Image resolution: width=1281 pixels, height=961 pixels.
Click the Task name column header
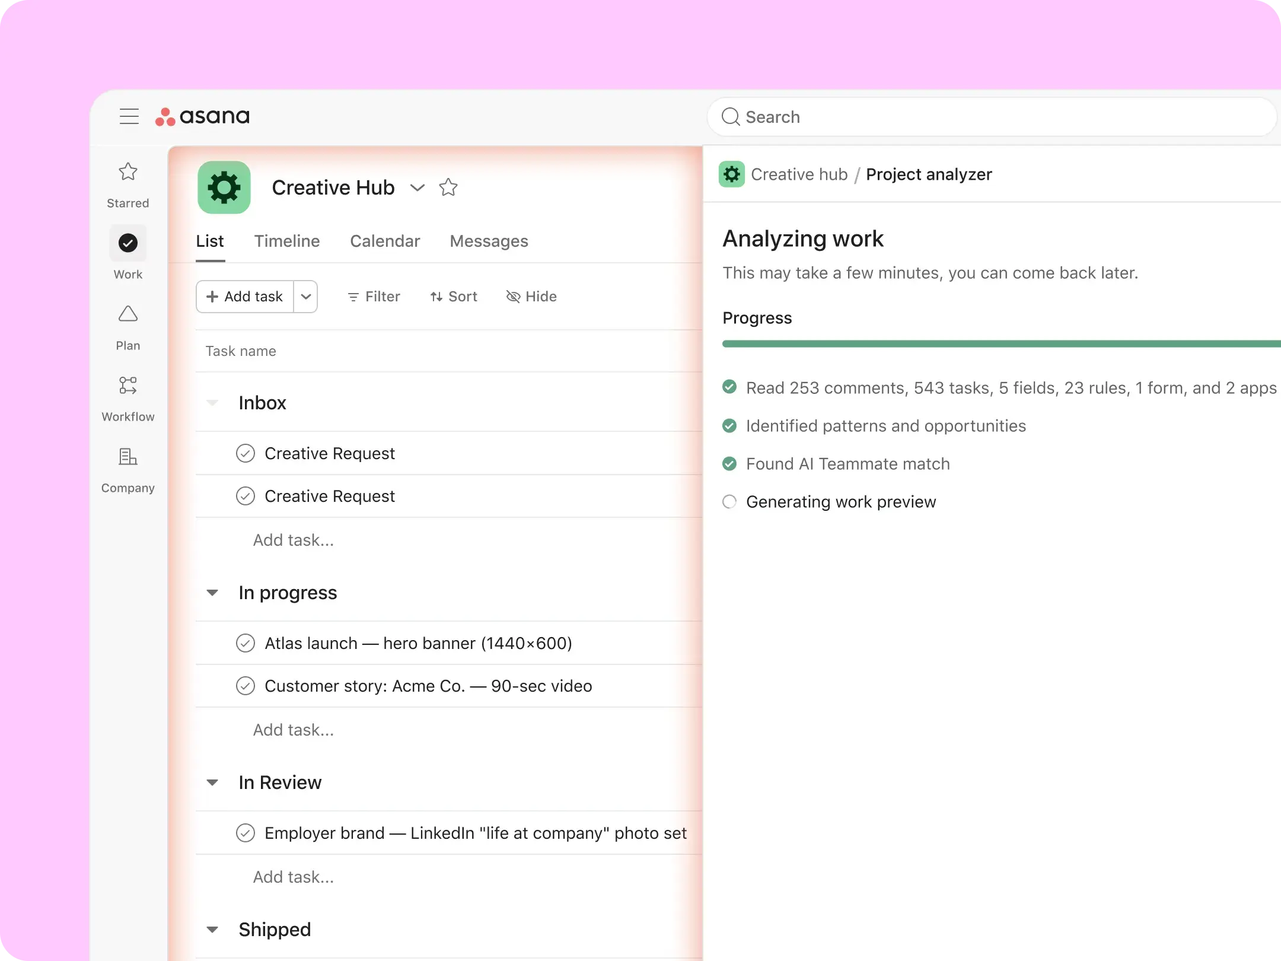pos(241,351)
